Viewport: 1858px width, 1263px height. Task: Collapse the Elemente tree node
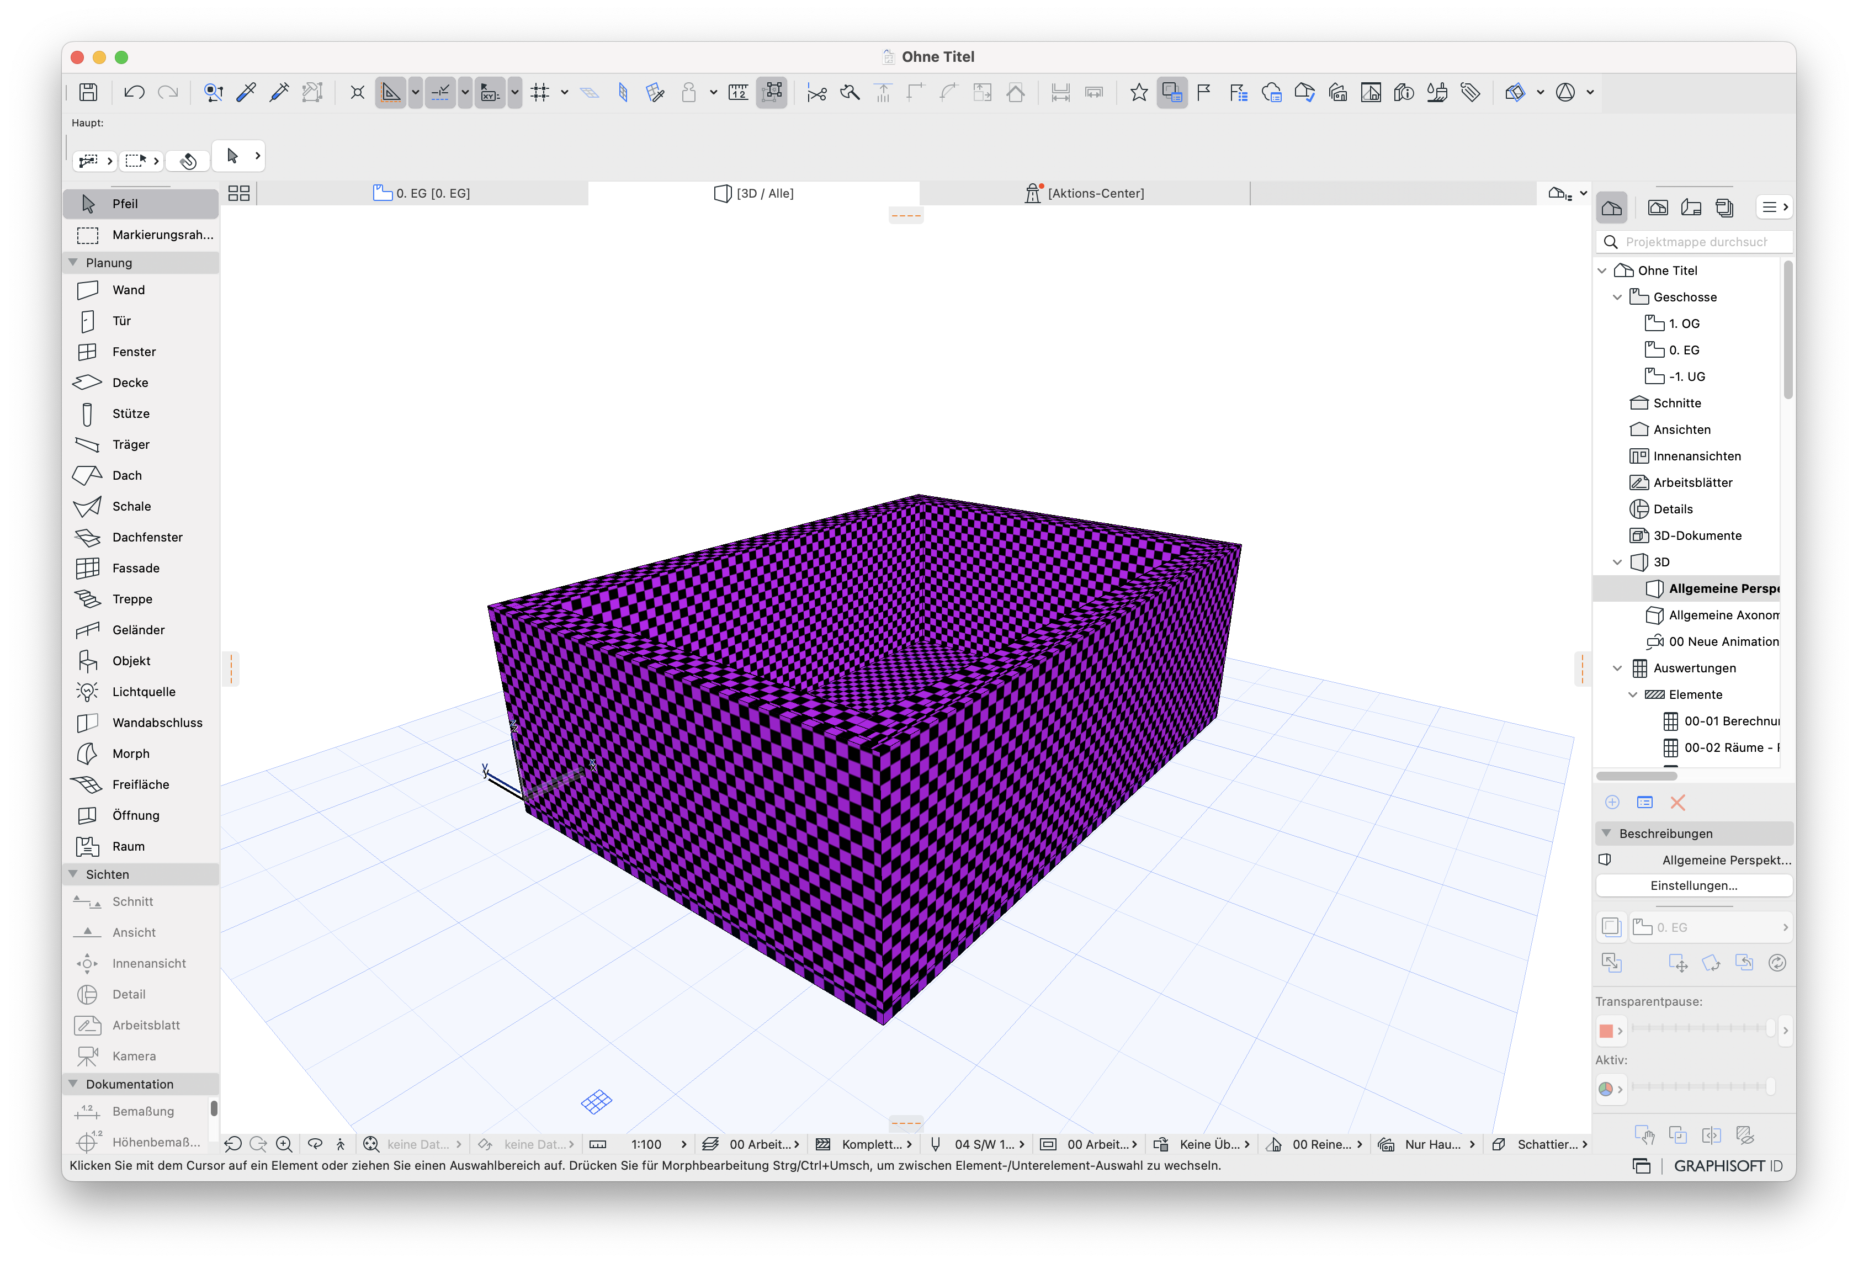click(x=1633, y=694)
